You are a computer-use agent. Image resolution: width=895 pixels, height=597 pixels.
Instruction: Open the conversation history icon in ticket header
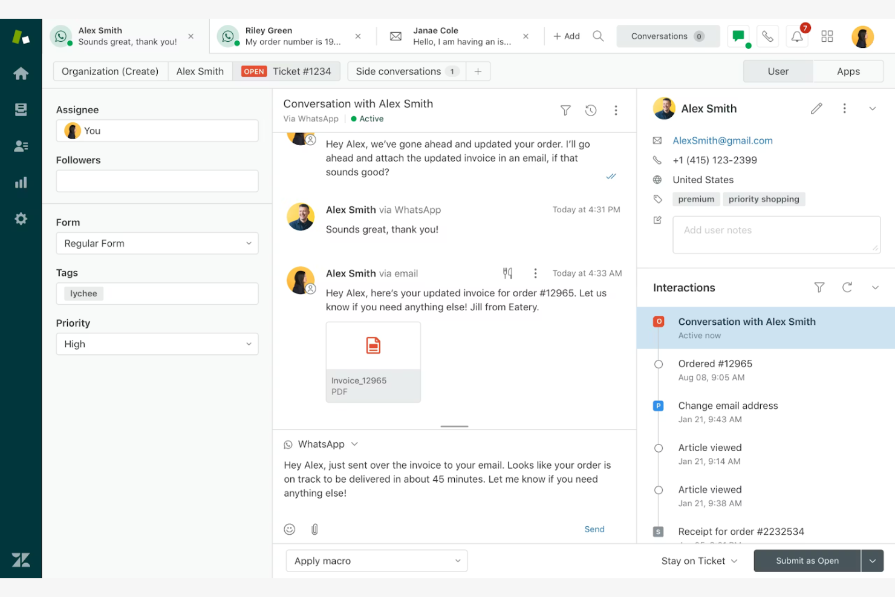(591, 110)
